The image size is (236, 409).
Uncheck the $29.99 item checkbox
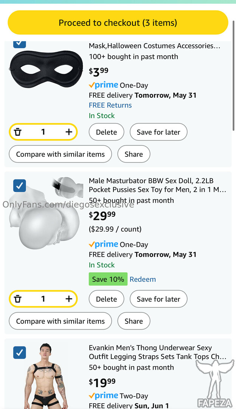coord(19,186)
